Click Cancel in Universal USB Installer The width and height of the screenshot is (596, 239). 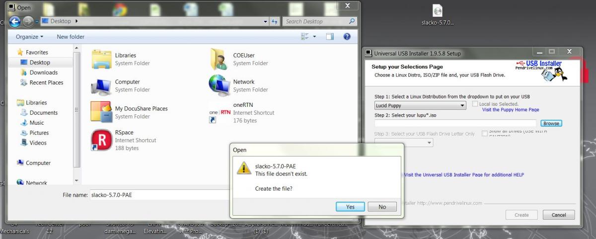pyautogui.click(x=559, y=215)
